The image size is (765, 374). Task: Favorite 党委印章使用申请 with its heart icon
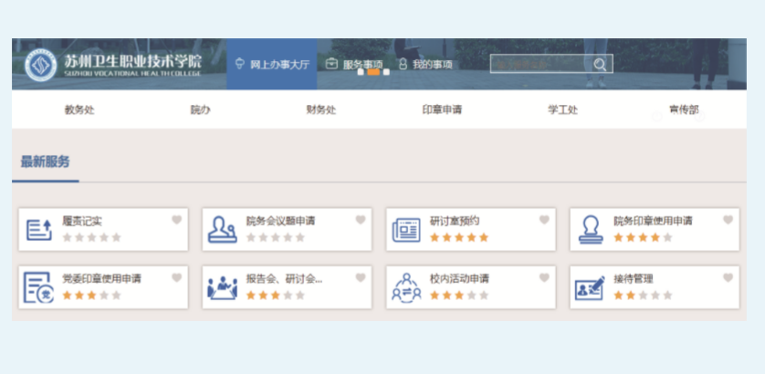[x=176, y=278]
